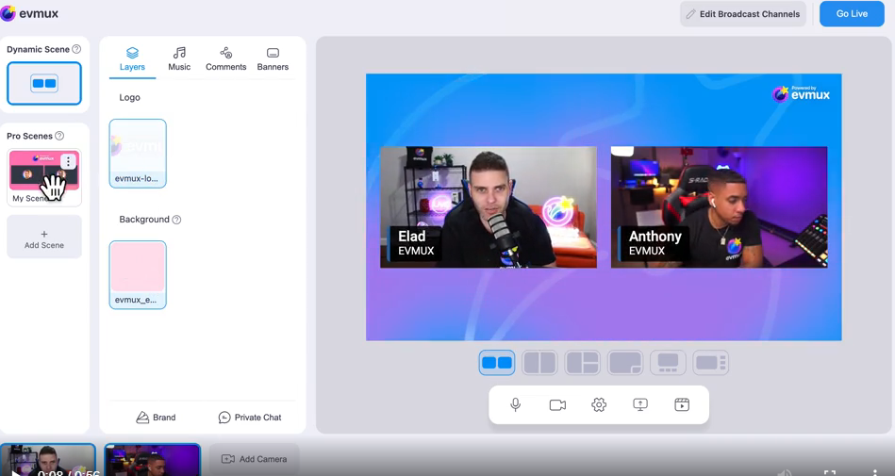Choose the one-large-two-small layout
Viewport: 895px width, 476px height.
pos(582,363)
